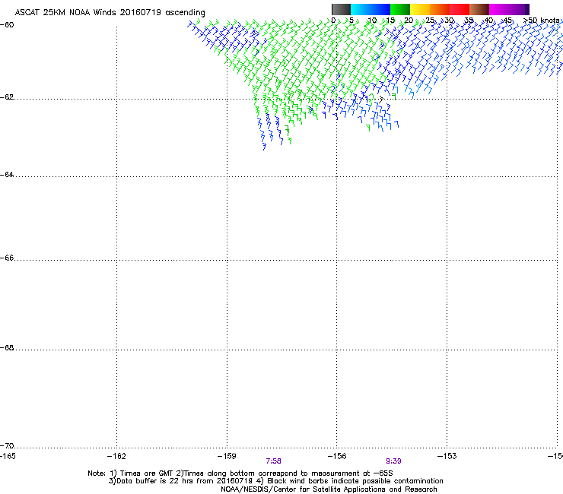Click the purple 9:39 pass time label
Screen dimensions: 563x494
click(393, 461)
